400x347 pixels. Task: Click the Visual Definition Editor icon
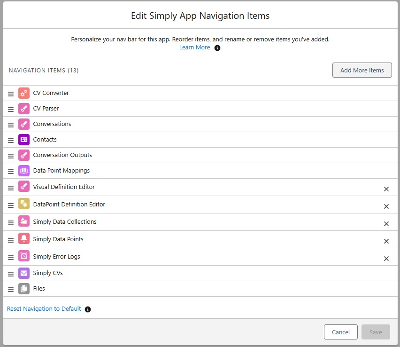23,187
